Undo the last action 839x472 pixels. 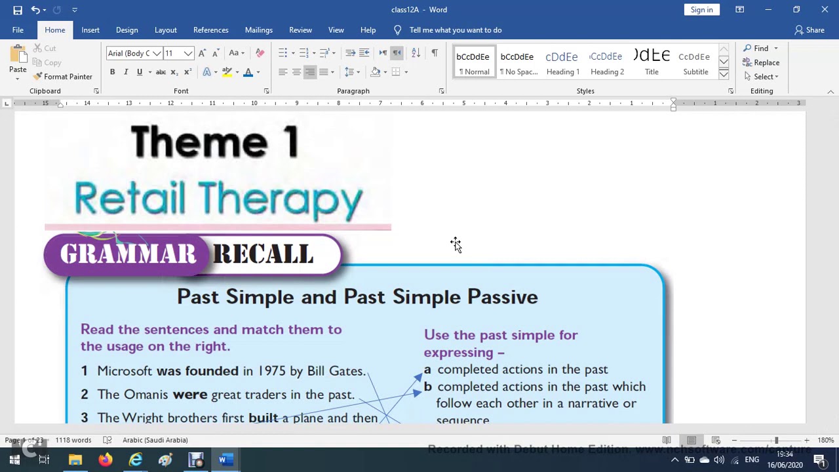tap(35, 10)
